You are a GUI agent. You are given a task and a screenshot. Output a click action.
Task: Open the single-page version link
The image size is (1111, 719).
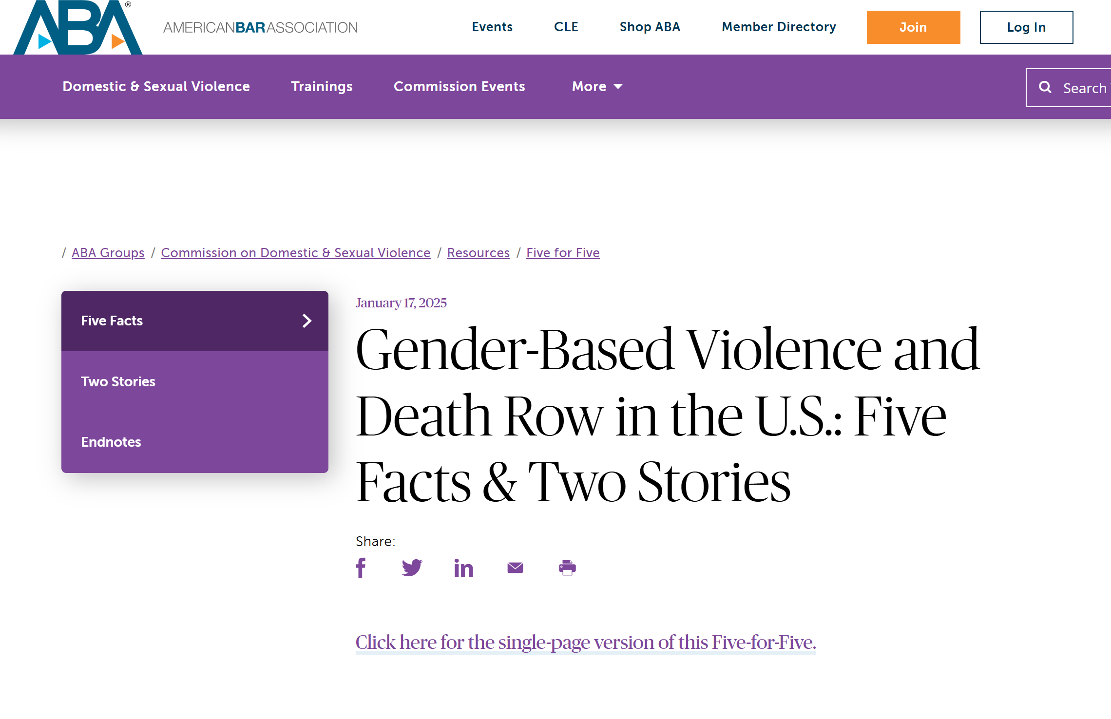585,642
